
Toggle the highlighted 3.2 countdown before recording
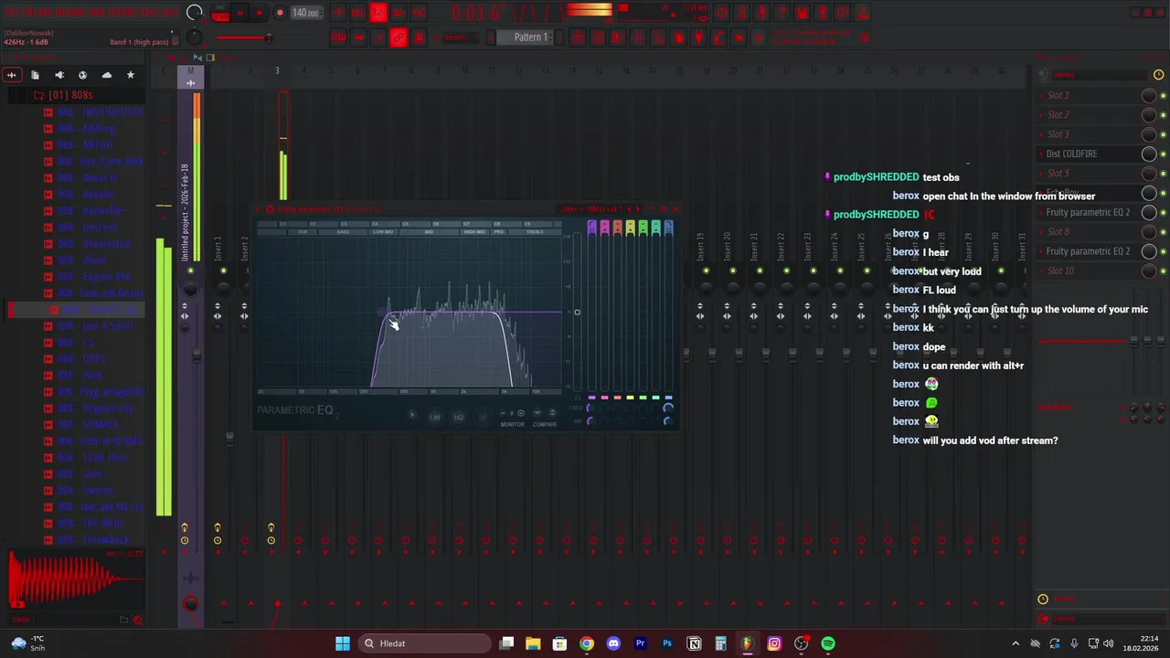tap(378, 13)
